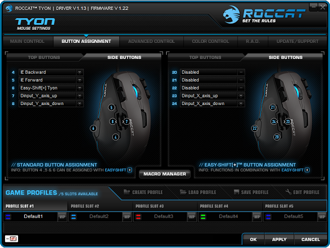Click Save Profile
Image resolution: width=330 pixels, height=248 pixels.
point(251,192)
